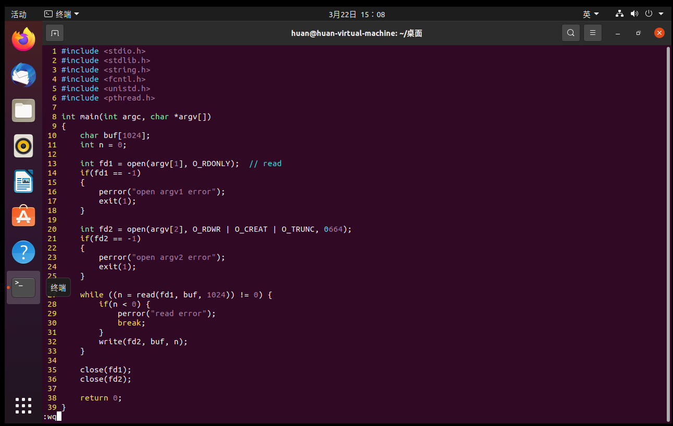This screenshot has height=426, width=673.
Task: Click the :wq command line
Action: (x=52, y=417)
